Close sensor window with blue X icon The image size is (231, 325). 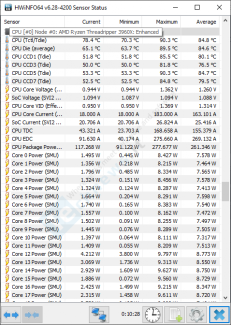click(x=219, y=314)
